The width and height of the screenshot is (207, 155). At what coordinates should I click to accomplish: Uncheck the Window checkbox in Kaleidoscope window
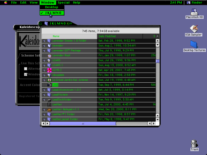click(26, 74)
